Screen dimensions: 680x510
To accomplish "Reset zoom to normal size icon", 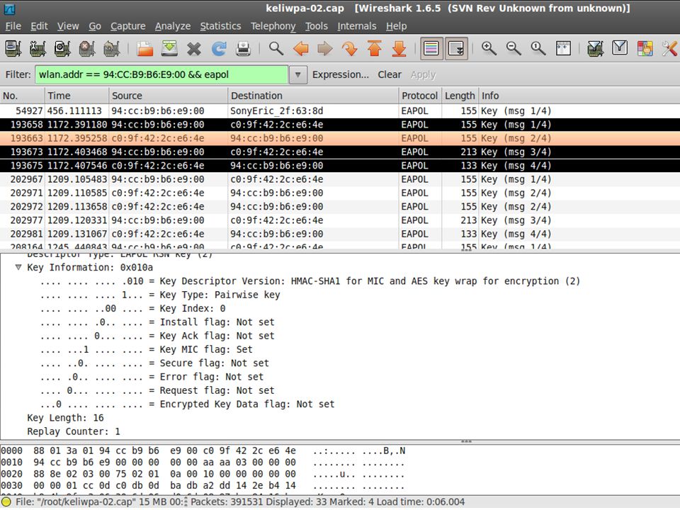I will 538,48.
